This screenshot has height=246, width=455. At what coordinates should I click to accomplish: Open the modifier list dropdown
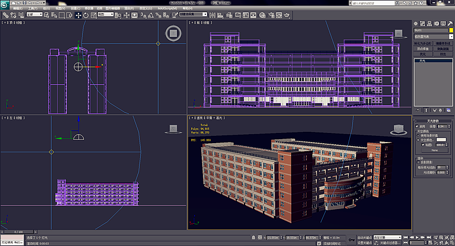pos(433,36)
